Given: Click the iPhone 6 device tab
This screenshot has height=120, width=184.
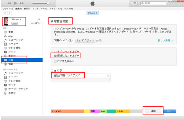Looking at the screenshot, I should pyautogui.click(x=93, y=13).
